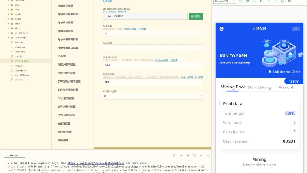307x173 pixels.
Task: Select the code - H5 console tab
Action: coord(13,155)
